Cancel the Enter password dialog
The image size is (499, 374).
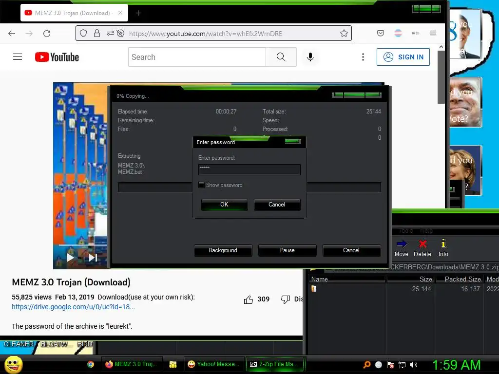tap(277, 205)
